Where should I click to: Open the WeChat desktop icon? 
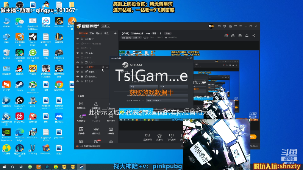pos(20,22)
